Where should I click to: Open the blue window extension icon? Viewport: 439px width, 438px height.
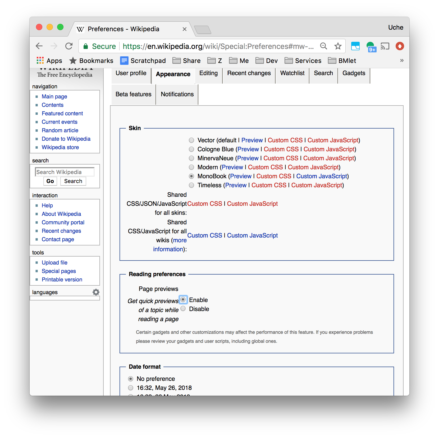click(x=355, y=46)
